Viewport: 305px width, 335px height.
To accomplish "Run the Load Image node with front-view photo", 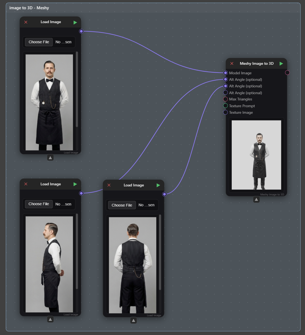I will pos(75,22).
